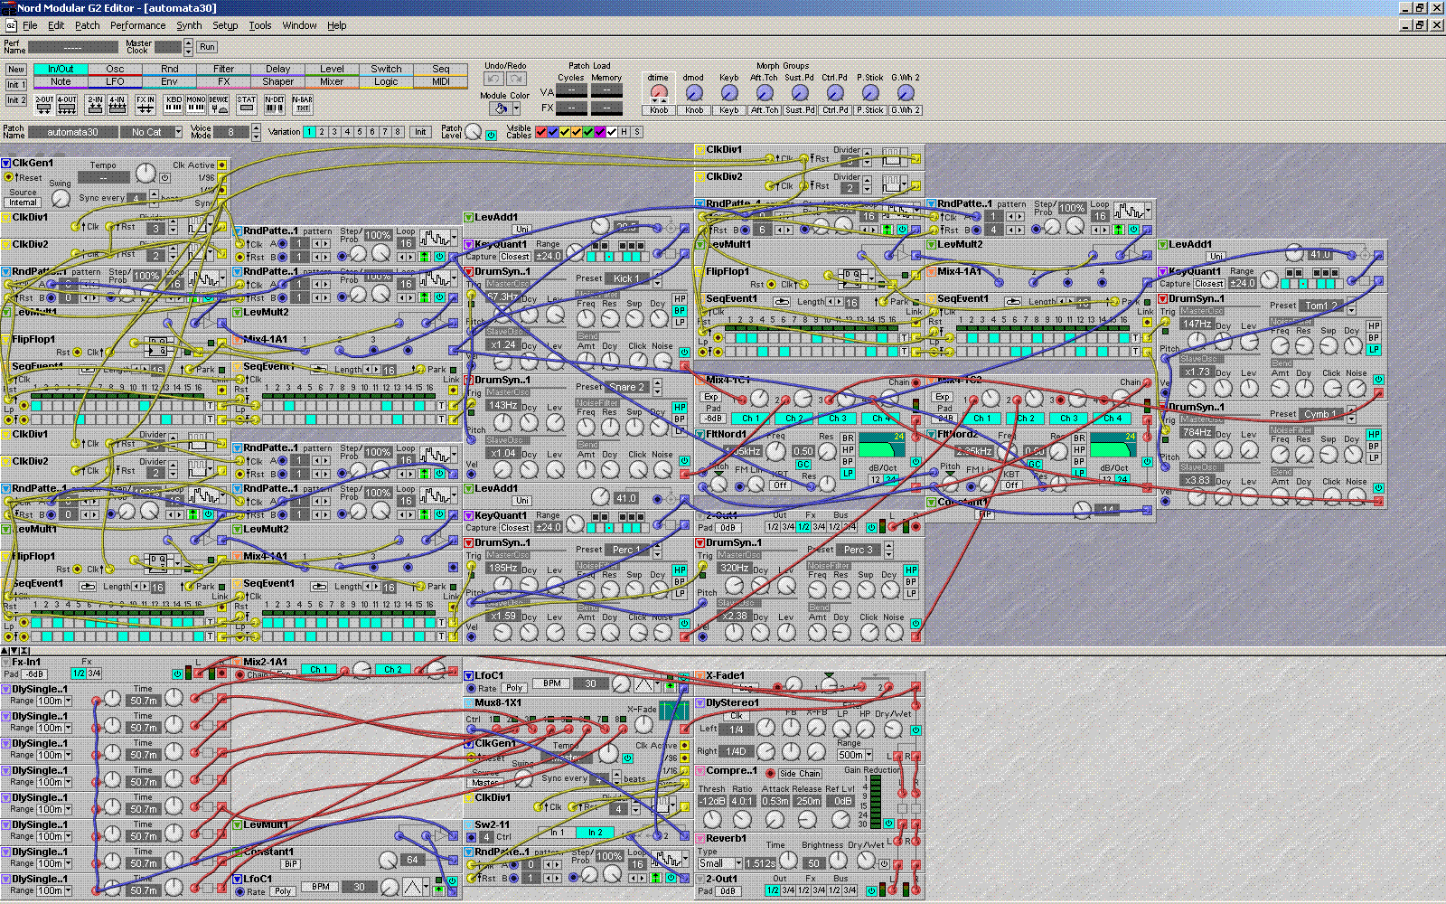This screenshot has width=1446, height=904.
Task: Click the G.Wh 2 morph group knob
Action: pos(906,93)
